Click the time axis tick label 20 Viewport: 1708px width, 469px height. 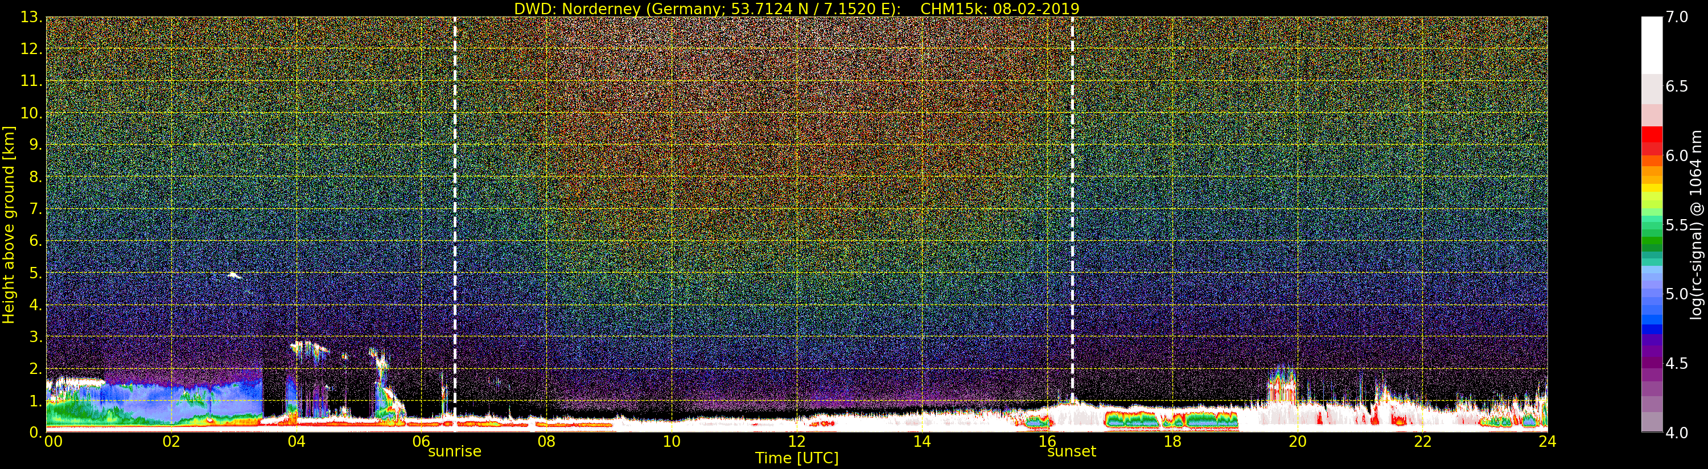(1297, 442)
